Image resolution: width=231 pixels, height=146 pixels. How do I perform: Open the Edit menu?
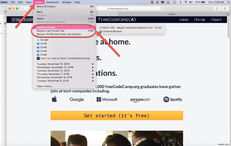[20, 2]
